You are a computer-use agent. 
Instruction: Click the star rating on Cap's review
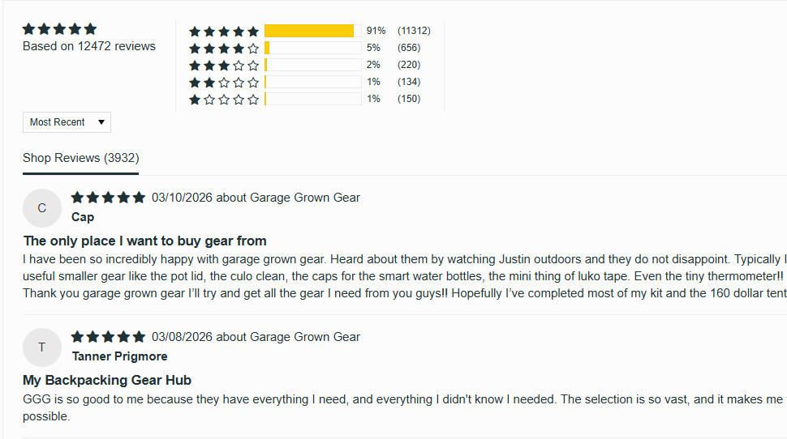pos(108,198)
